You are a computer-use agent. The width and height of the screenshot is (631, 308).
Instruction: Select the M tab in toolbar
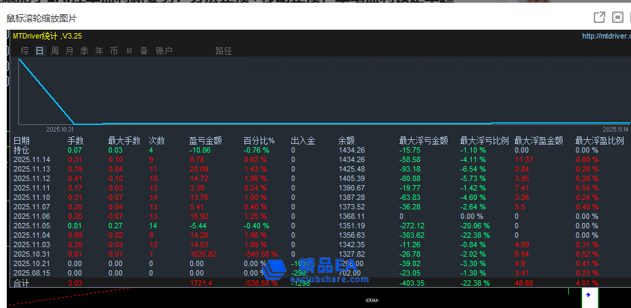tap(129, 51)
